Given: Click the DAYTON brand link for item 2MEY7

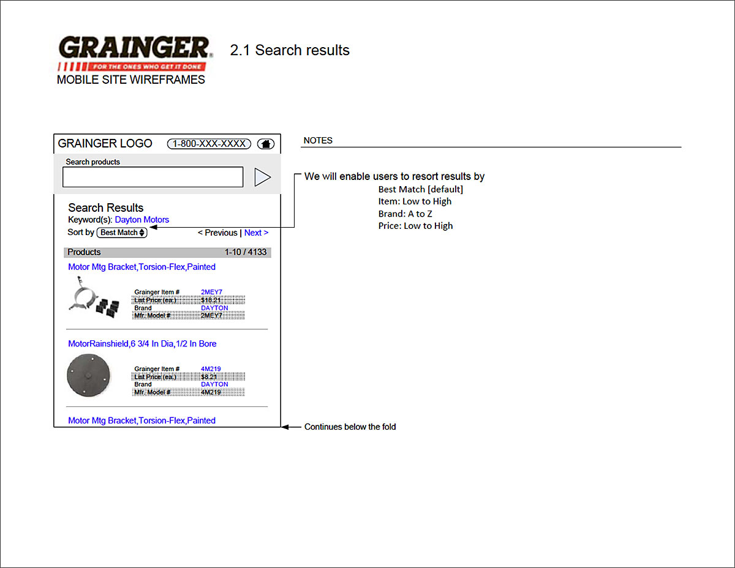Looking at the screenshot, I should (214, 308).
